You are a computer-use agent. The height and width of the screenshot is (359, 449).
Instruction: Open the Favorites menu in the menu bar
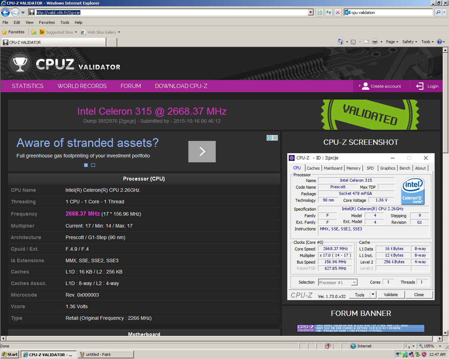click(47, 22)
